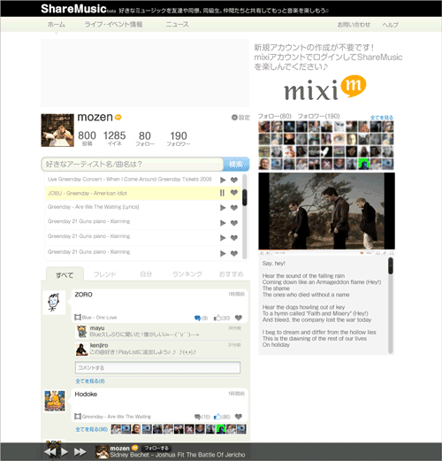Pause the playing JOBU Greenday American Idiot track
The height and width of the screenshot is (461, 442).
(222, 193)
